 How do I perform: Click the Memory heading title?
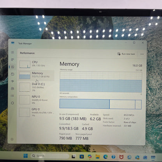pos(69,64)
